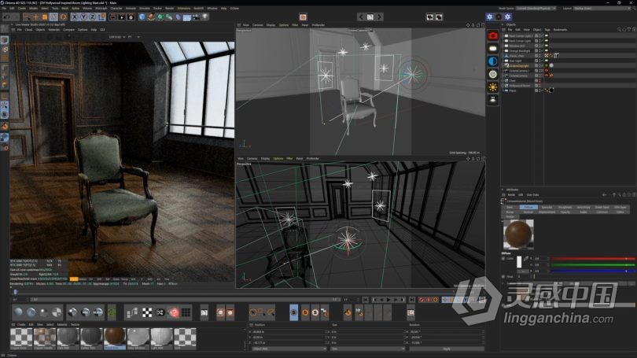637x358 pixels.
Task: Click the Cube primitive icon
Action: pos(142,17)
